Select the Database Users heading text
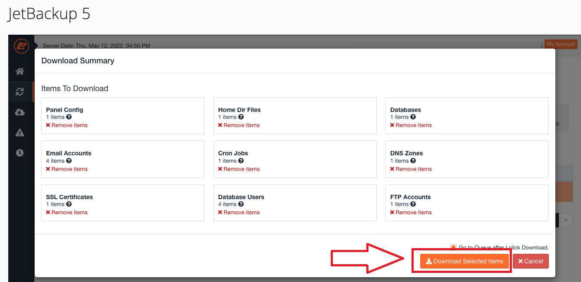 click(241, 197)
